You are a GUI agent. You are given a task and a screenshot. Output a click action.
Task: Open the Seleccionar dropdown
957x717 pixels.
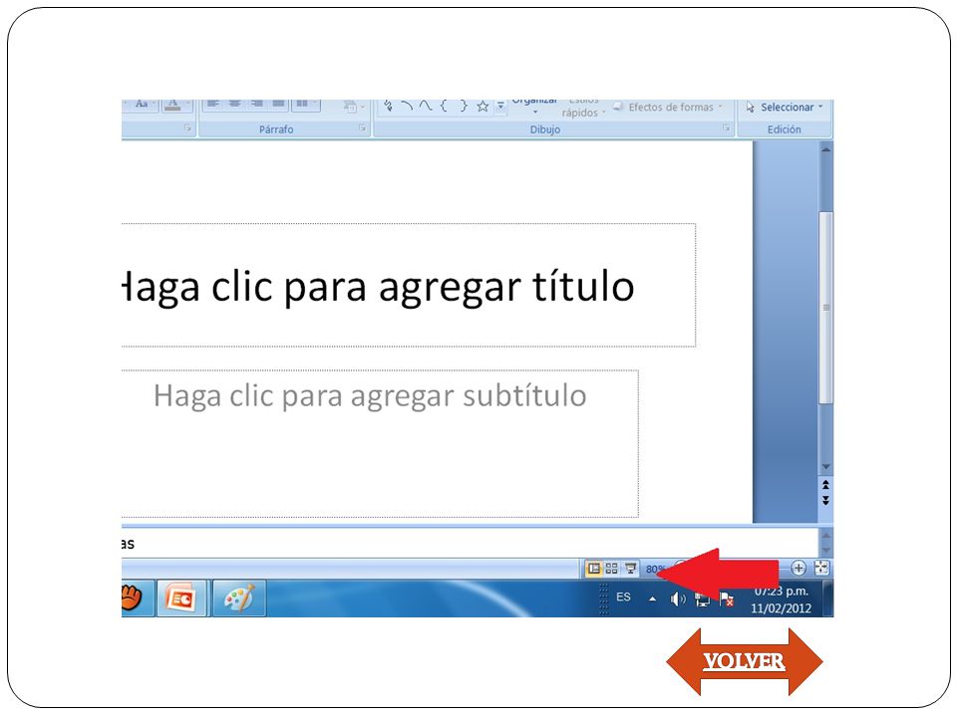(785, 108)
